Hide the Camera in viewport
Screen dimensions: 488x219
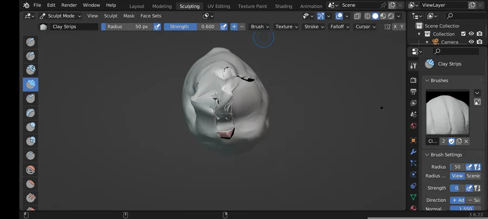(471, 42)
